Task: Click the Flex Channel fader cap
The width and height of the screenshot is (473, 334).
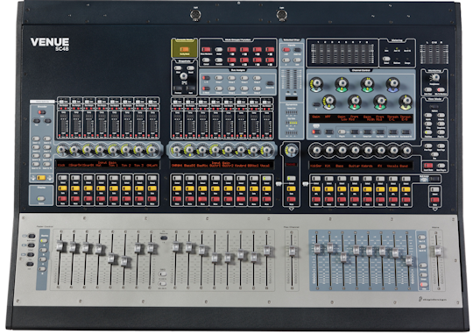Action: pos(292,251)
